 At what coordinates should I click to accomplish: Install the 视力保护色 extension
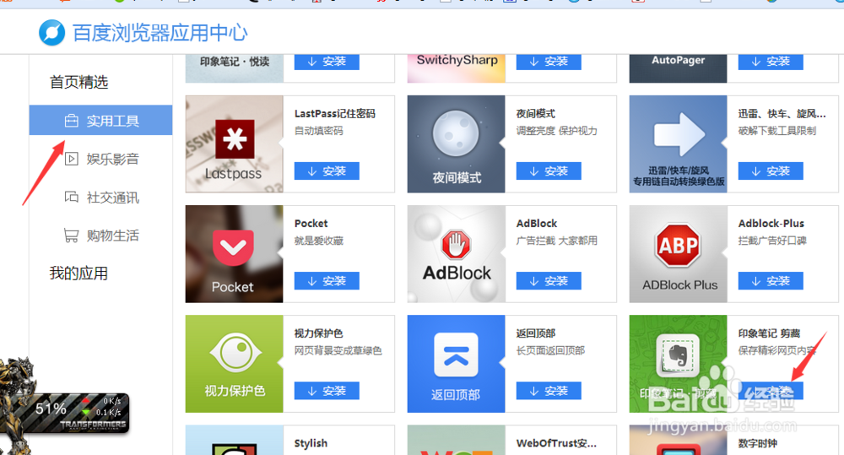point(327,390)
